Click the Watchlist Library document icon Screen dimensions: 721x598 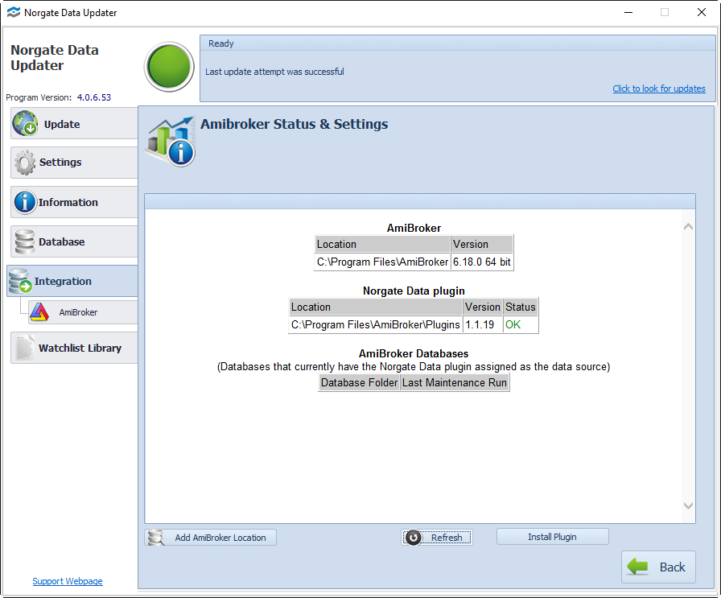click(x=25, y=348)
